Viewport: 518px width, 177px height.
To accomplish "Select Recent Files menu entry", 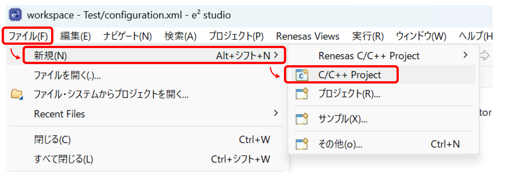I will 147,113.
